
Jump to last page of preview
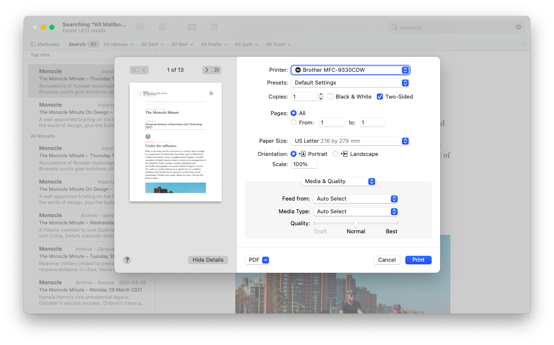pyautogui.click(x=217, y=70)
